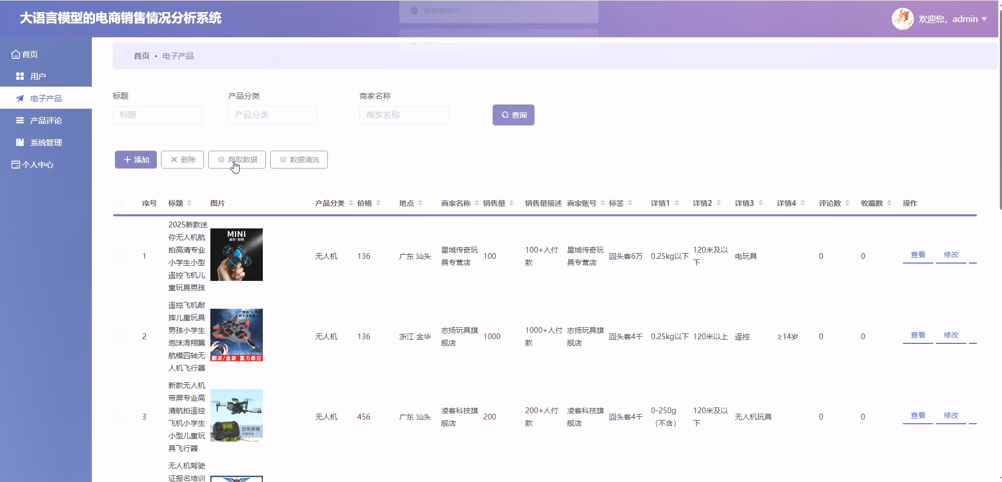Focus the 产品分类 search input field
Viewport: 1002px width, 482px height.
273,115
